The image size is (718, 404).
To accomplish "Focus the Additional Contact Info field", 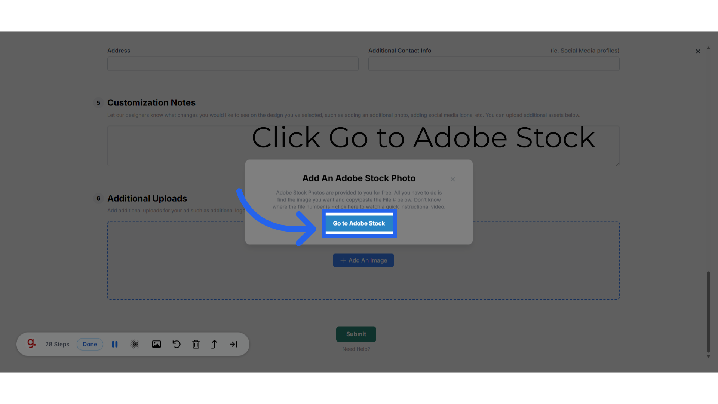I will click(494, 64).
